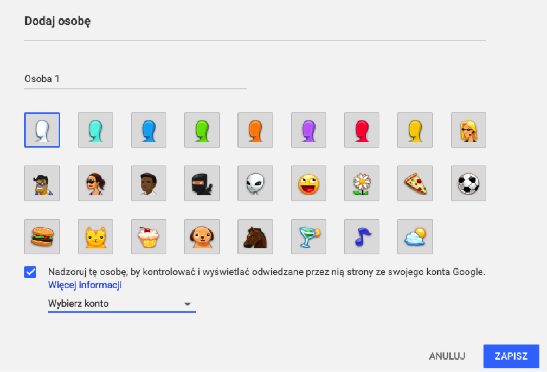547x372 pixels.
Task: Select the white silhouette avatar
Action: coord(42,130)
